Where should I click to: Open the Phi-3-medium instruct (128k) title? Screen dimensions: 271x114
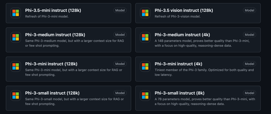point(55,35)
